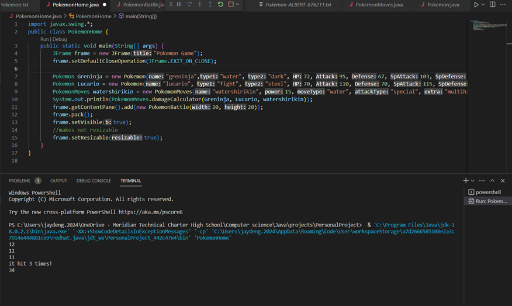This screenshot has height=306, width=512.
Task: Open the run options dropdown arrow
Action: 483,5
